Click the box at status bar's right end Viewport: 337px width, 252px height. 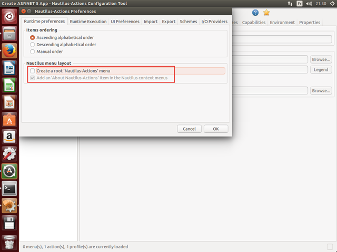(330, 247)
